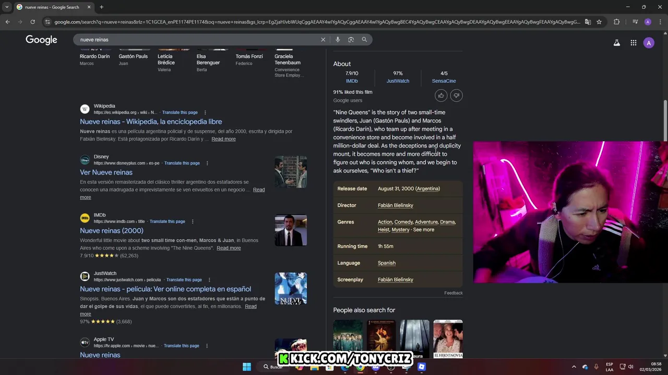
Task: Open Chrome extensions puzzle icon
Action: click(x=616, y=22)
